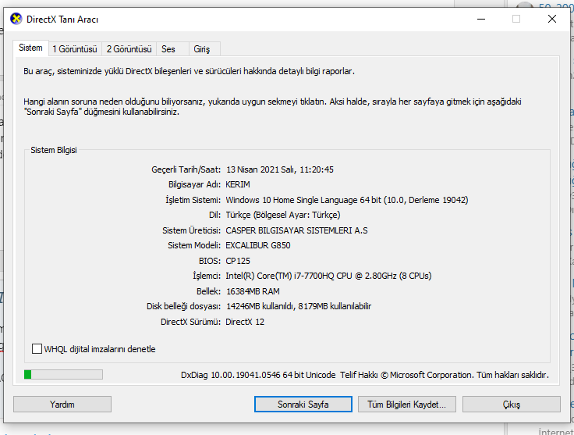Enable WHQL dijital imzalarını denetle checkbox
Viewport: 574px width, 435px height.
point(37,349)
